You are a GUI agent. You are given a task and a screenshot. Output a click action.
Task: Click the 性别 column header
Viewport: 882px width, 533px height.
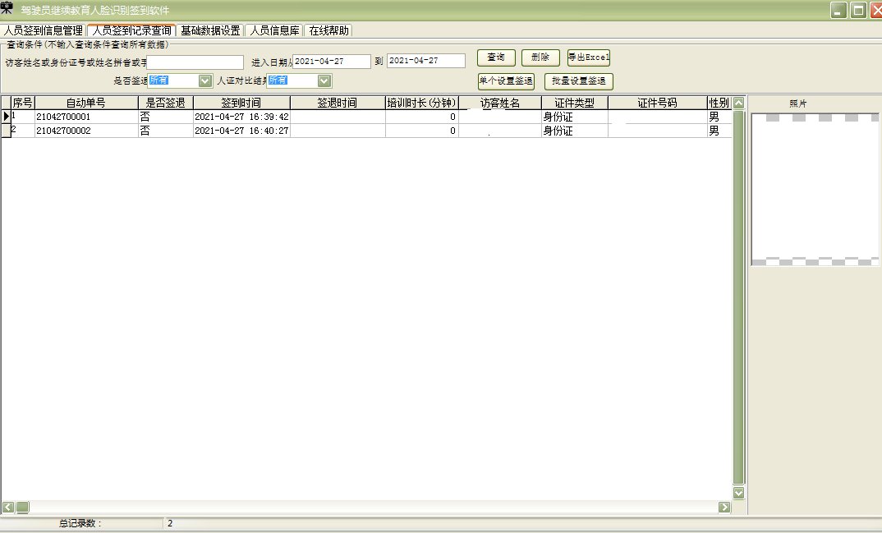[x=719, y=103]
